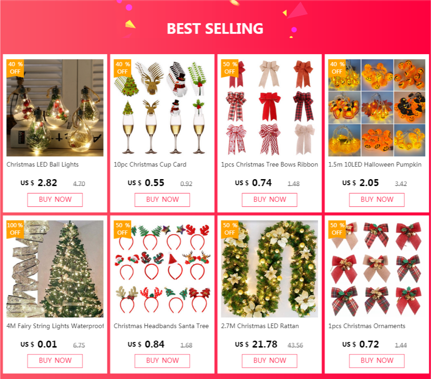Open the Christmas LED Ball Lights product image
This screenshot has width=431, height=379.
tap(55, 108)
